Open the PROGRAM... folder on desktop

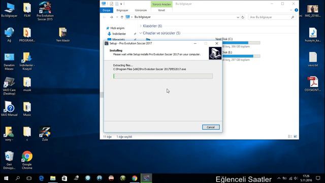click(x=27, y=35)
